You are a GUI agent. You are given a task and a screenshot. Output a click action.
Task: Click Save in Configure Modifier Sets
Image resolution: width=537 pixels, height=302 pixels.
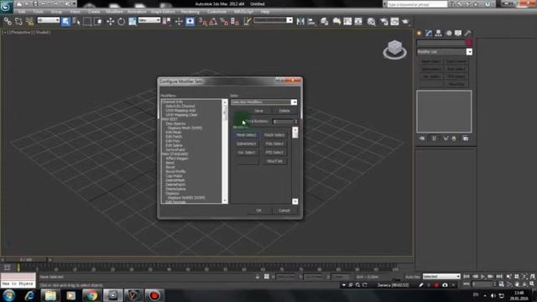[259, 111]
